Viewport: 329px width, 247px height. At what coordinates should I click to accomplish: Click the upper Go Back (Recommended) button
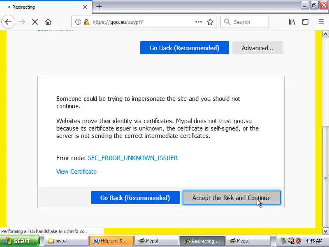click(x=184, y=48)
